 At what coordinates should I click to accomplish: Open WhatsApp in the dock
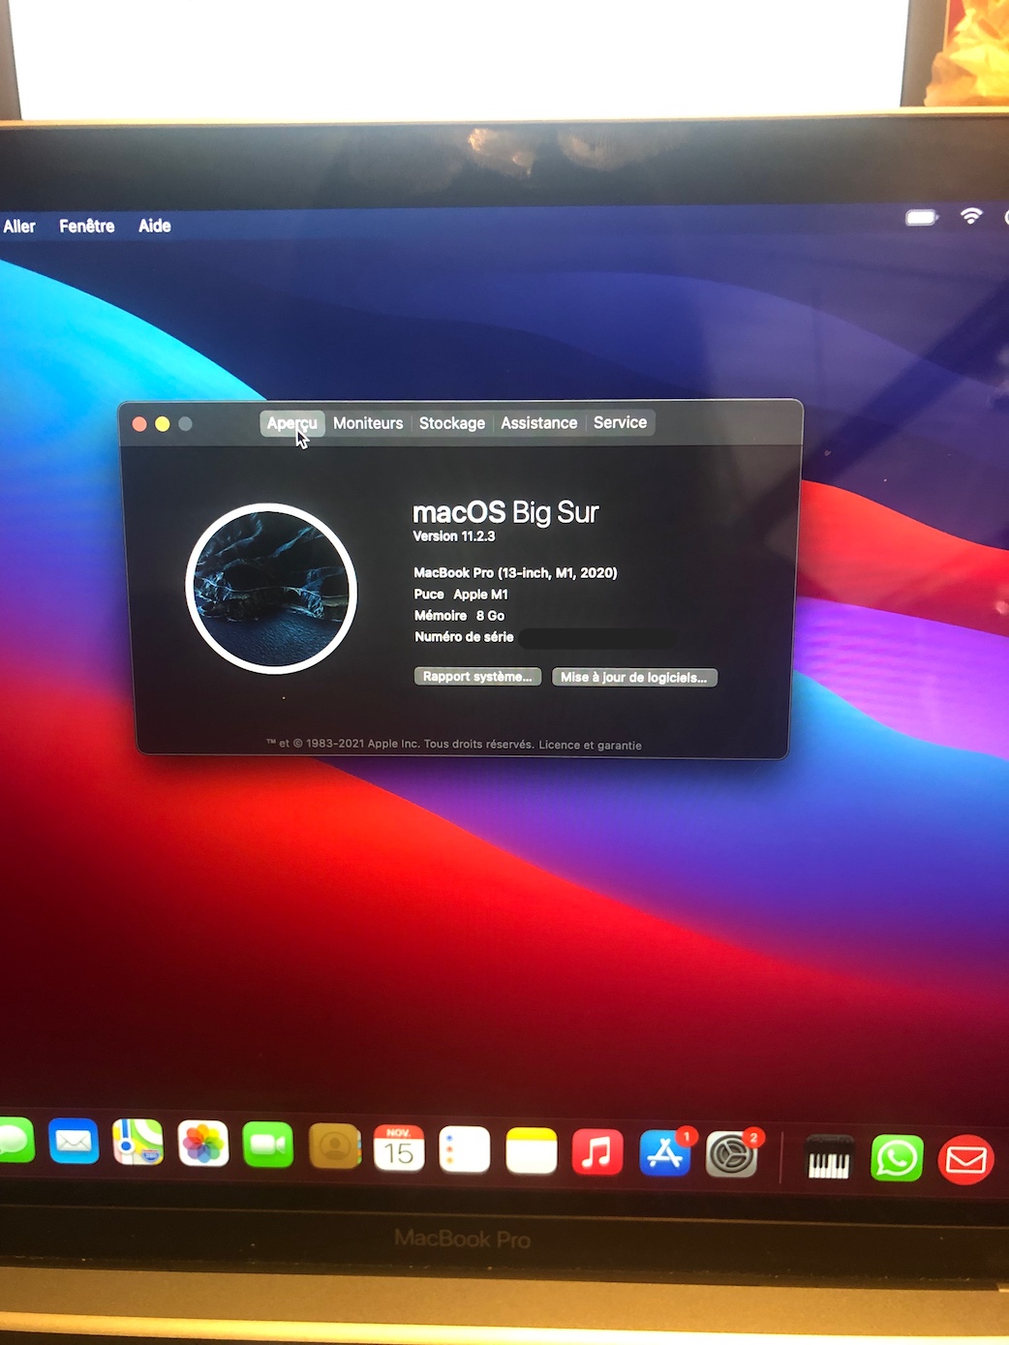(x=897, y=1158)
